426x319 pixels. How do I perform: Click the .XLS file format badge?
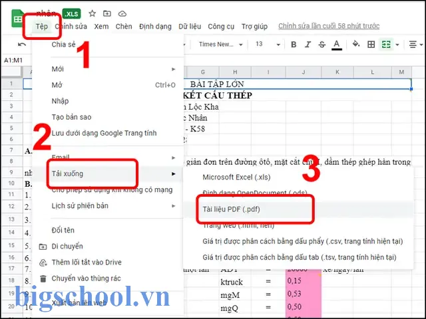[x=71, y=13]
